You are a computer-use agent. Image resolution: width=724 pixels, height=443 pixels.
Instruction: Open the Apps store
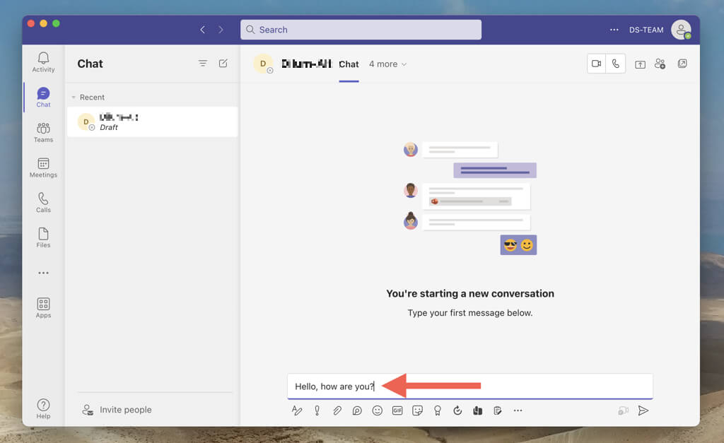tap(43, 308)
